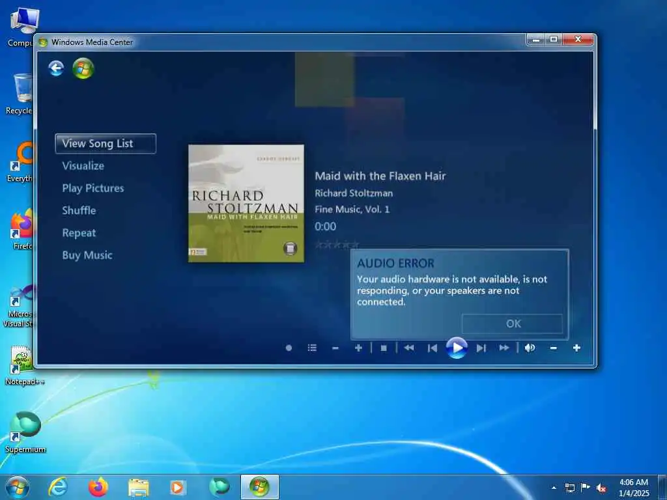The width and height of the screenshot is (667, 500).
Task: Open the clock showing 4:06 AM
Action: pyautogui.click(x=634, y=488)
